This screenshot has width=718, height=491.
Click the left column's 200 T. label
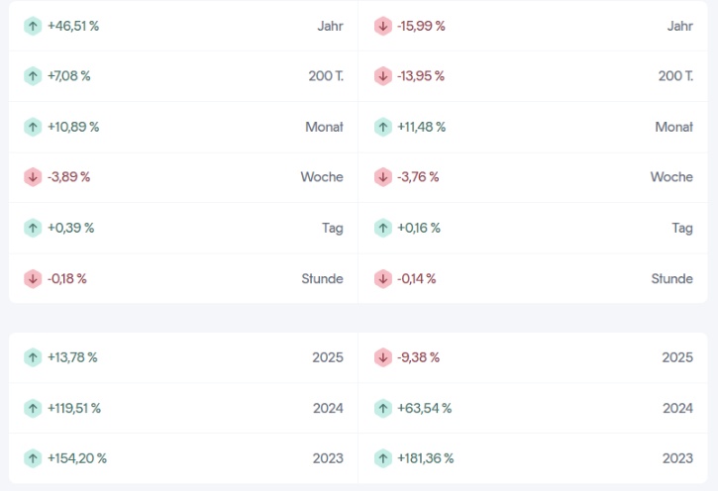pos(326,75)
